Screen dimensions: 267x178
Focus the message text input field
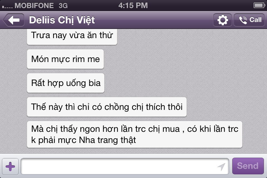pos(125,166)
